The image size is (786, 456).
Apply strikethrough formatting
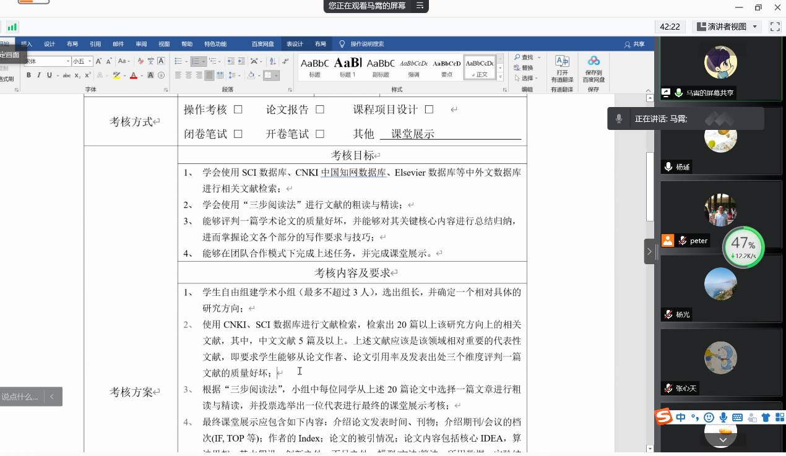click(x=67, y=75)
